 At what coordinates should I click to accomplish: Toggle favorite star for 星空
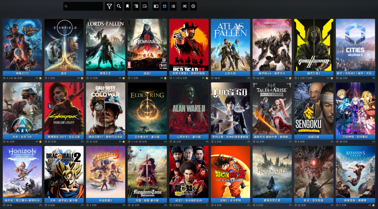point(82,78)
